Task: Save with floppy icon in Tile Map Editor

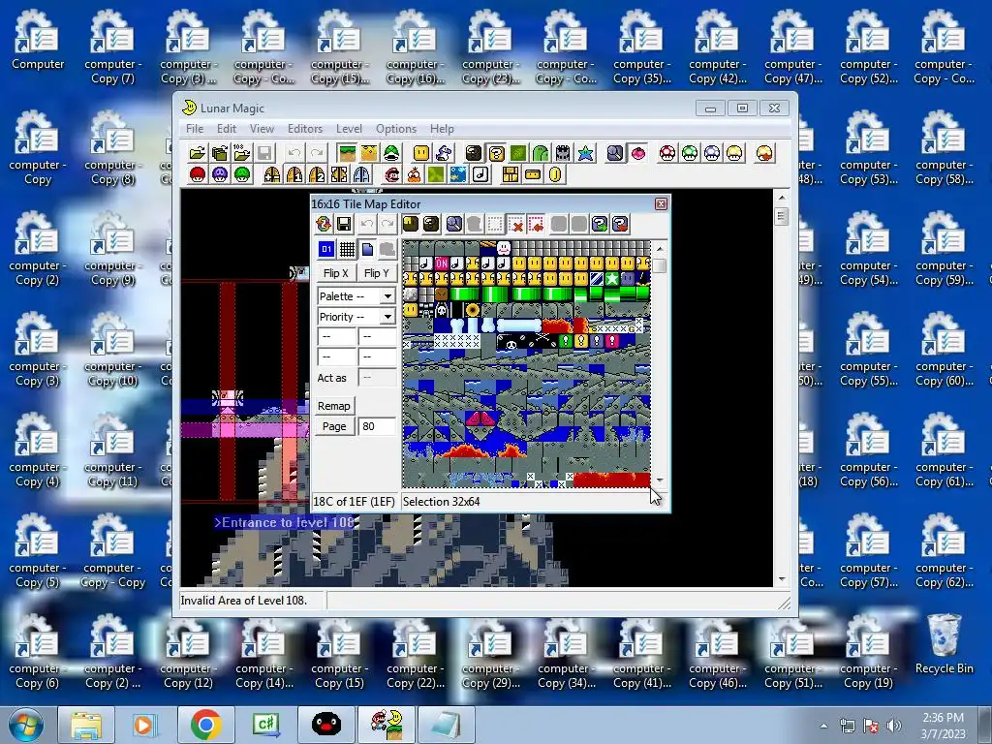Action: click(x=344, y=224)
